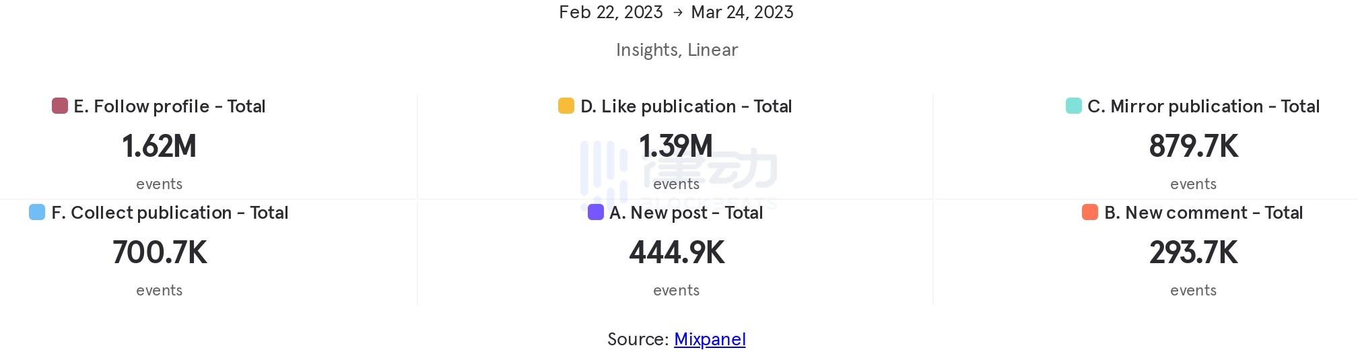Select the D. Like publication – Total label

686,106
